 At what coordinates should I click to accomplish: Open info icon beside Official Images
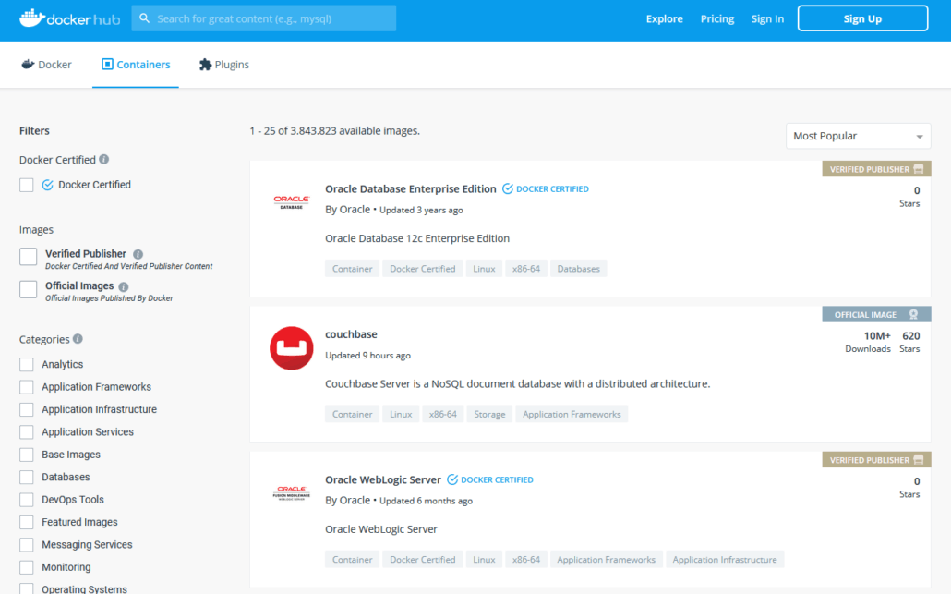124,286
